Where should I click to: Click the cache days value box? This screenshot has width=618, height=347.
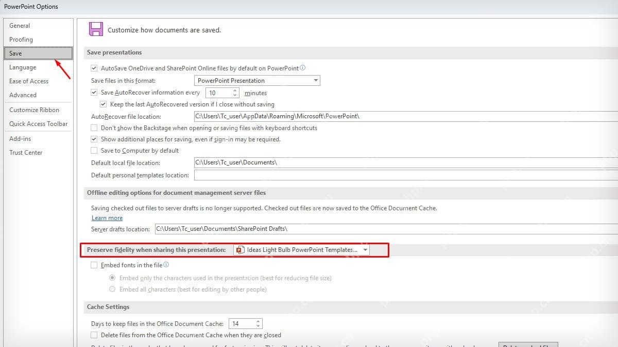point(242,324)
